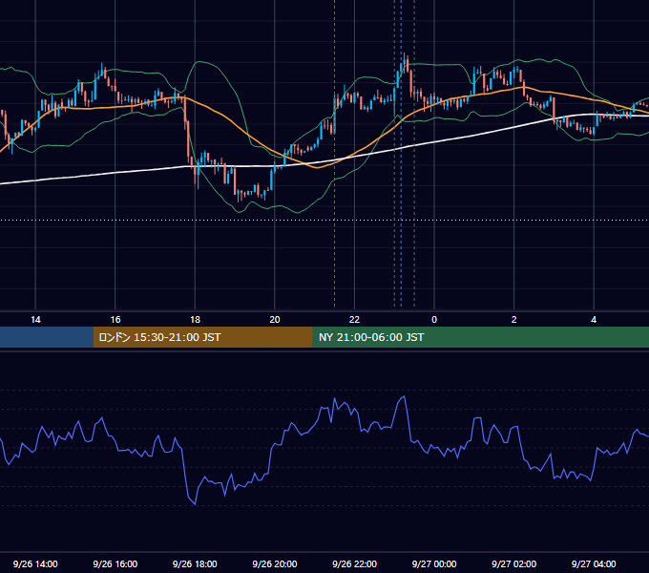Click hour label 0 on price chart axis
Image resolution: width=649 pixels, height=573 pixels.
pyautogui.click(x=434, y=320)
